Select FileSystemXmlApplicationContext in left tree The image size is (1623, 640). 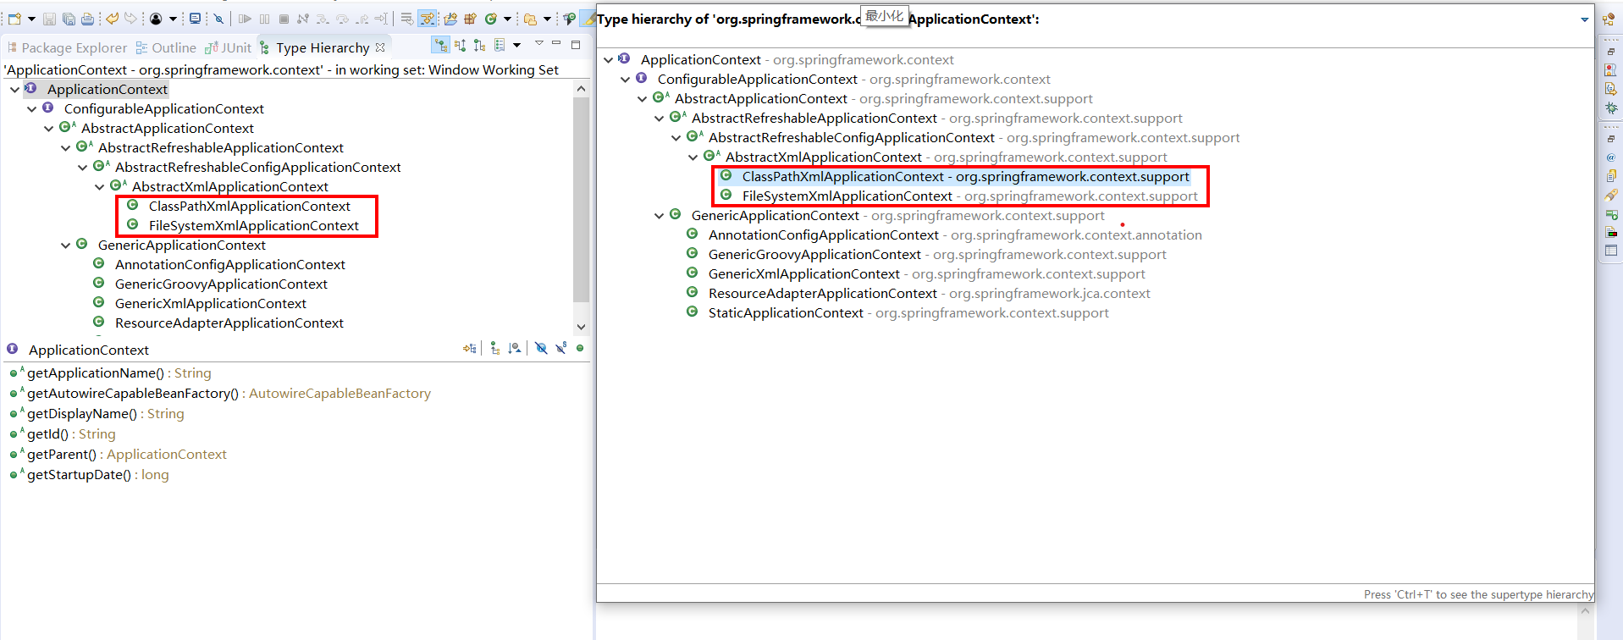253,225
